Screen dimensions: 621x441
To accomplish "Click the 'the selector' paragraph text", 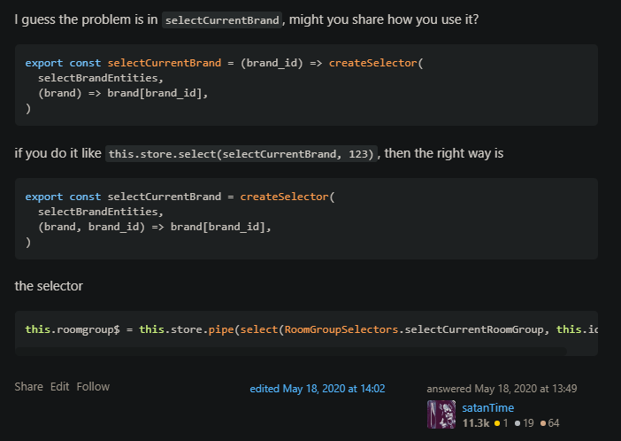I will click(x=49, y=286).
